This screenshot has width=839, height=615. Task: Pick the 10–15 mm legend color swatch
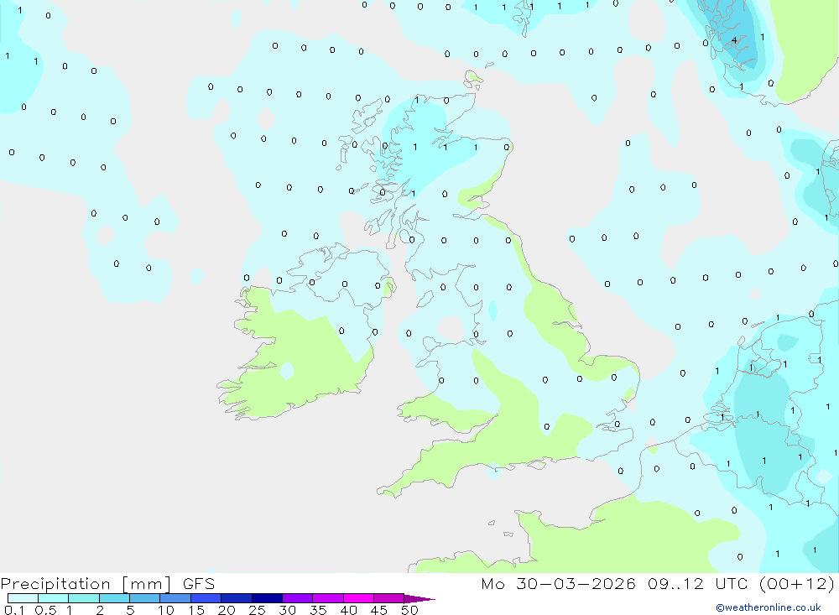[x=175, y=598]
